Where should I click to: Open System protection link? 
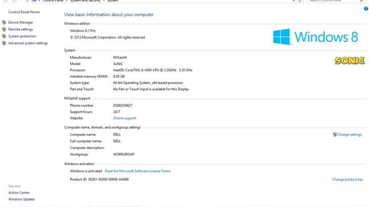click(22, 36)
